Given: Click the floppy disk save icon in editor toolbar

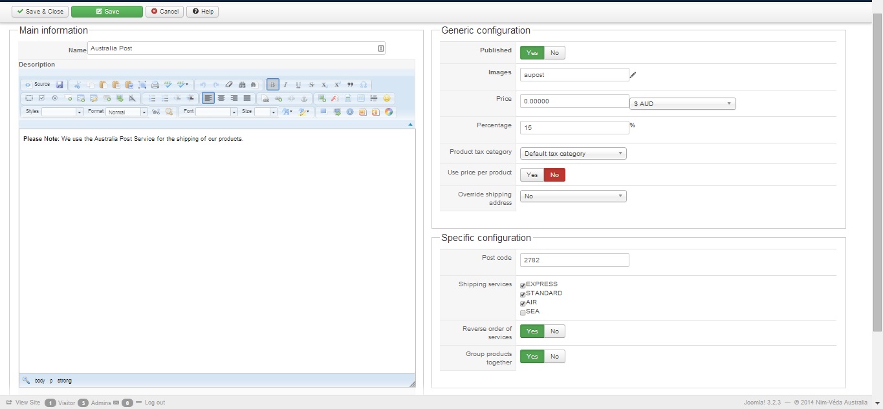Looking at the screenshot, I should pos(60,85).
